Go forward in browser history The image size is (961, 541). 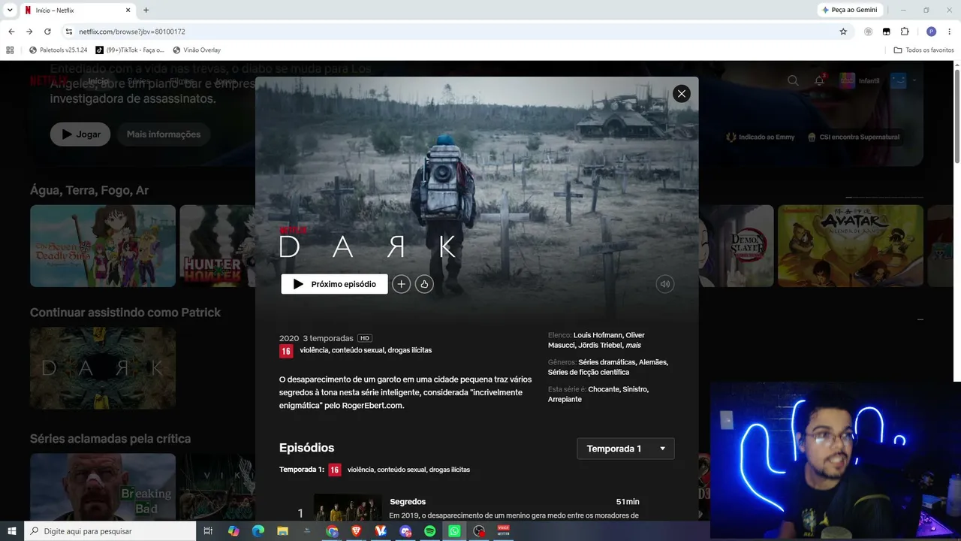point(29,32)
